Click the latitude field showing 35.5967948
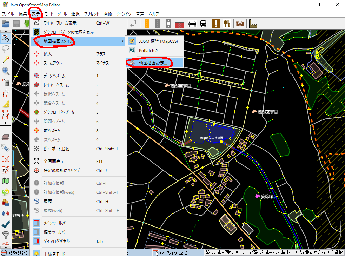This screenshot has width=345, height=256. [18, 253]
